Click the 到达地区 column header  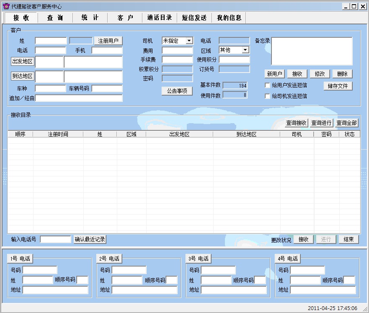(x=246, y=134)
